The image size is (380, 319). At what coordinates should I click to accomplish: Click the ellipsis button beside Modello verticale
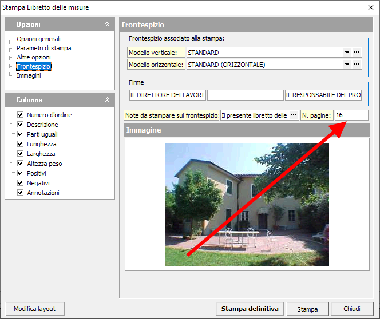pyautogui.click(x=357, y=53)
